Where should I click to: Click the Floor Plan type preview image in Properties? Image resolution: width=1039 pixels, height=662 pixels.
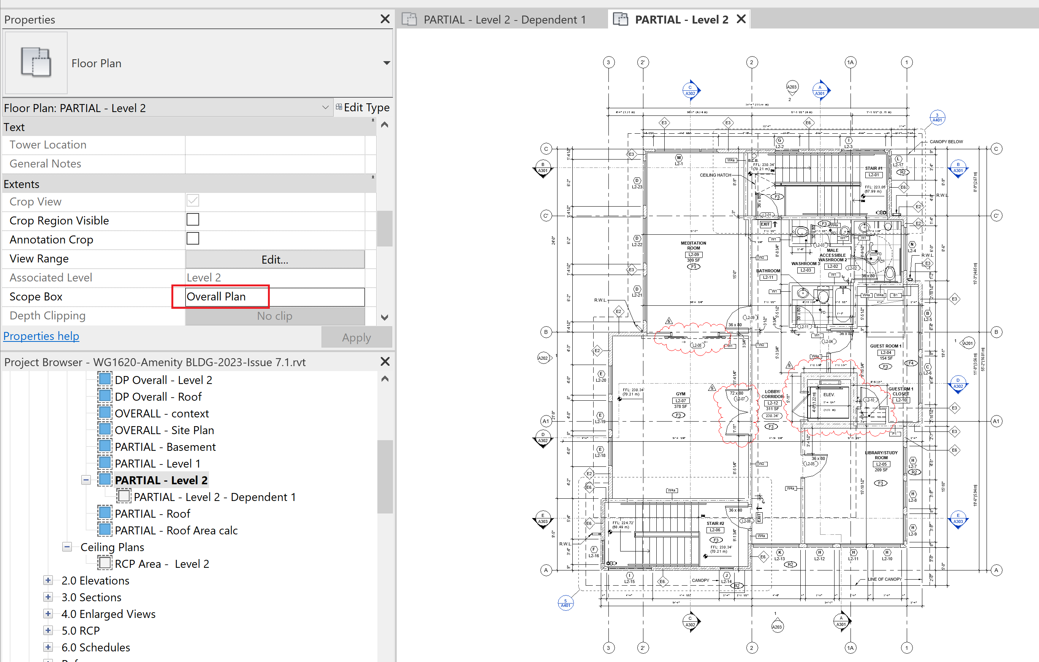click(x=35, y=63)
